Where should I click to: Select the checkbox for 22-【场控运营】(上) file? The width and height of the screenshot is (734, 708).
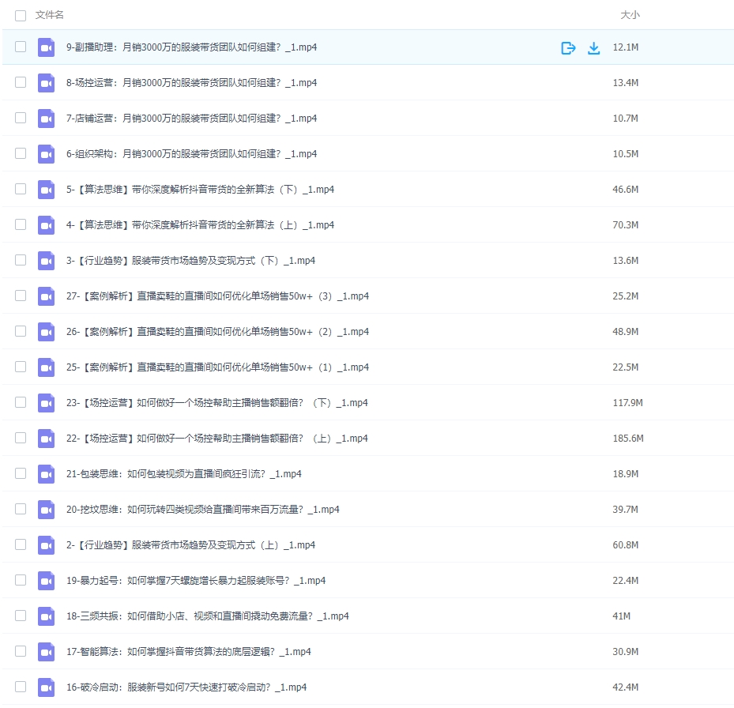[21, 439]
